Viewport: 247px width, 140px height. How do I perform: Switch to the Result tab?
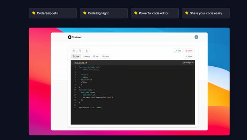(x=86, y=56)
